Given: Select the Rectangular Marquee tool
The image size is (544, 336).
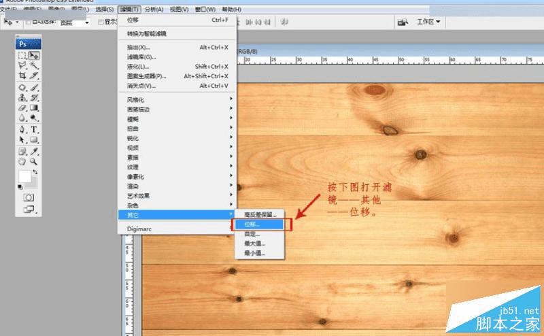Looking at the screenshot, I should click(22, 56).
